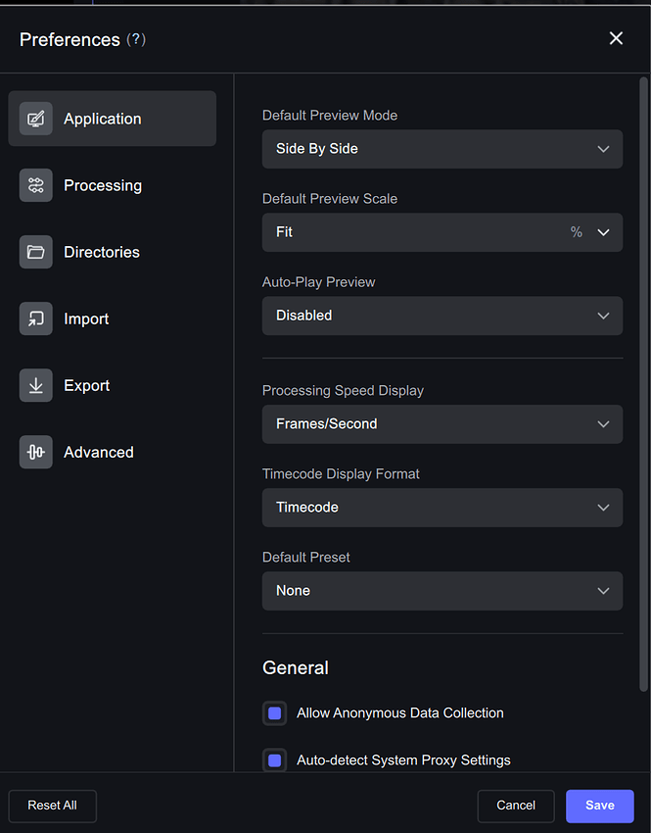
Task: Click the Processing nodes icon in sidebar
Action: 35,185
